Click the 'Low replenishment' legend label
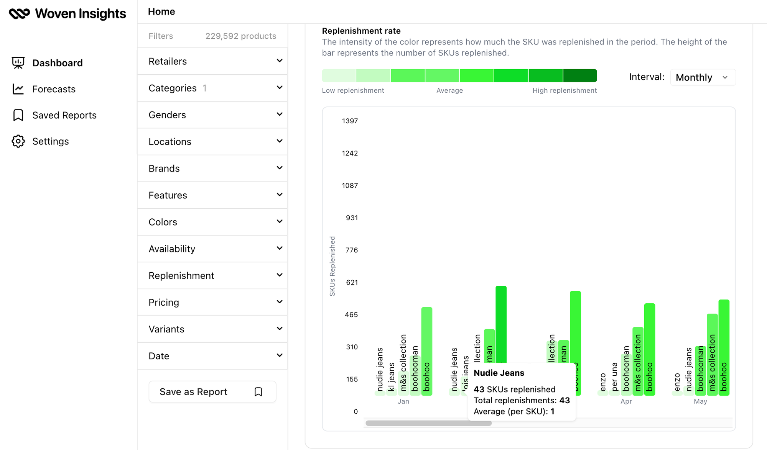This screenshot has width=767, height=450. pyautogui.click(x=353, y=90)
